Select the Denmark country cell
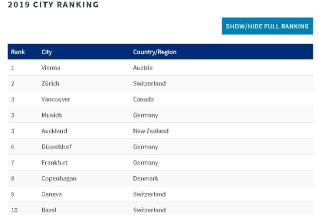This screenshot has height=215, width=318. (146, 179)
